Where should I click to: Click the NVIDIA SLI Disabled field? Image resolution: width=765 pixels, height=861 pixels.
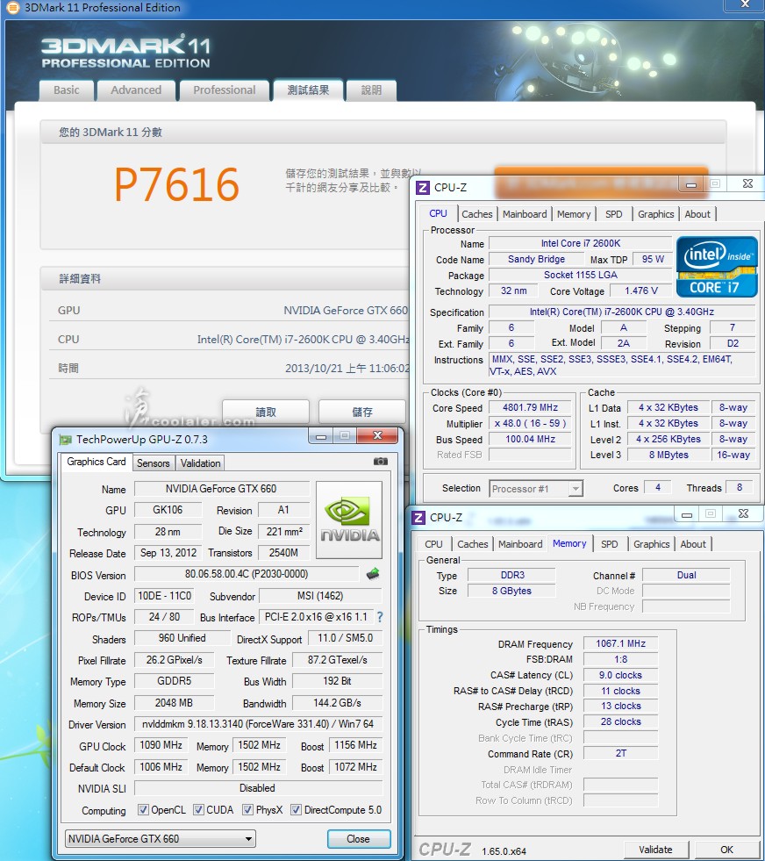coord(257,788)
